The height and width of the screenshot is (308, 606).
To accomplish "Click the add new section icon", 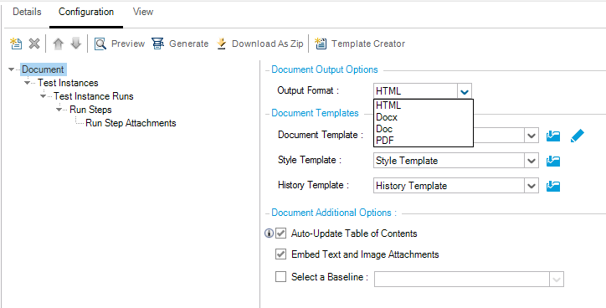I will 16,44.
